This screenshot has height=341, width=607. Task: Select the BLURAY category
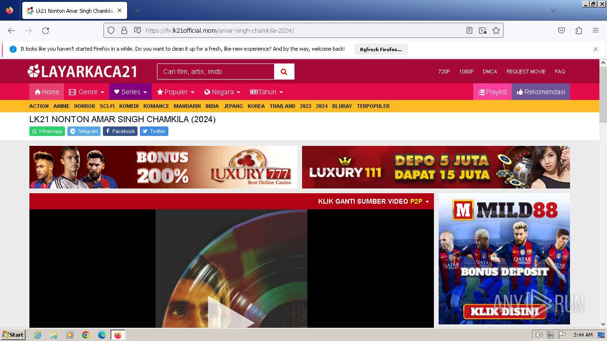(x=342, y=106)
